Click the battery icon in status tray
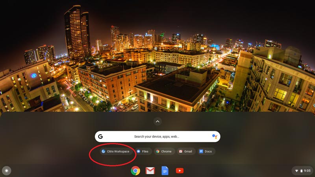This screenshot has width=315, height=177. click(x=301, y=171)
